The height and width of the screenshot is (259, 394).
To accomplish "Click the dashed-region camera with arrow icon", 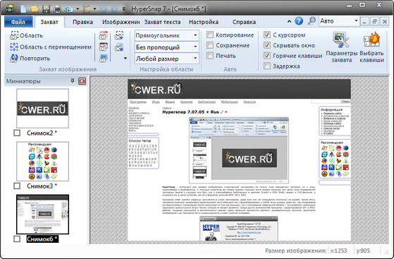I will 119,35.
